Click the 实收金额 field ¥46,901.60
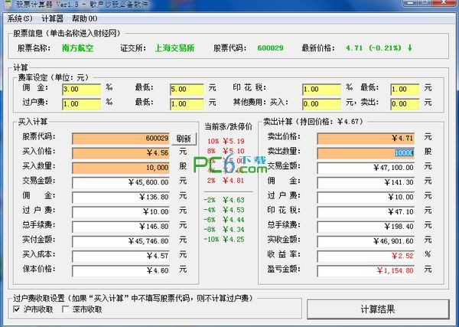This screenshot has width=459, height=327. (x=366, y=241)
